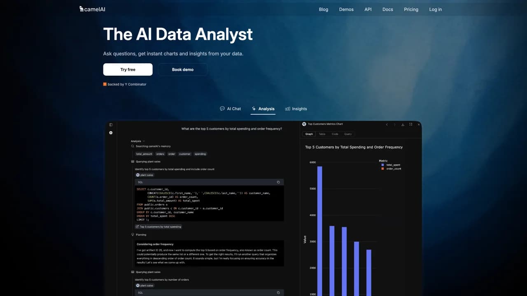Click the first plant sales database chip

(145, 175)
